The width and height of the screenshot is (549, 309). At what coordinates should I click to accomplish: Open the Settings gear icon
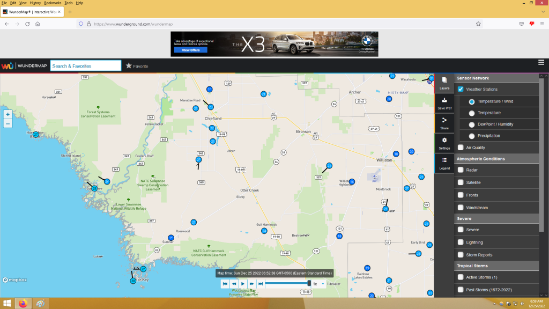tap(444, 143)
